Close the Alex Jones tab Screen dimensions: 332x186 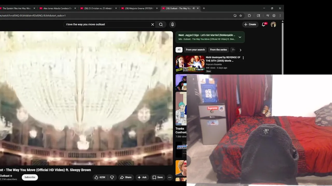pos(75,8)
